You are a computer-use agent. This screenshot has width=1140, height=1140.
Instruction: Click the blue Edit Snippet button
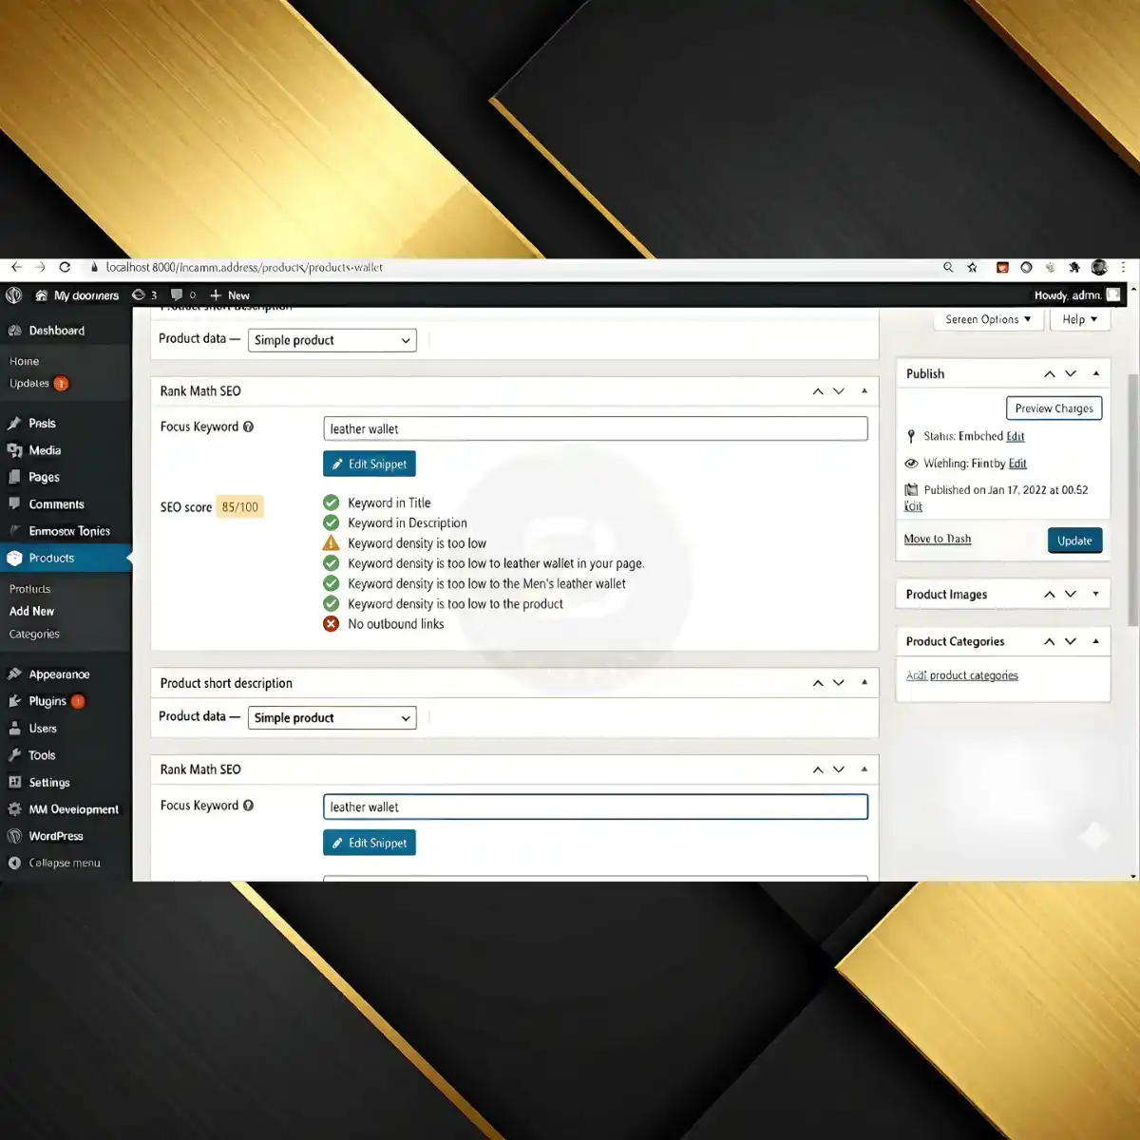tap(369, 464)
